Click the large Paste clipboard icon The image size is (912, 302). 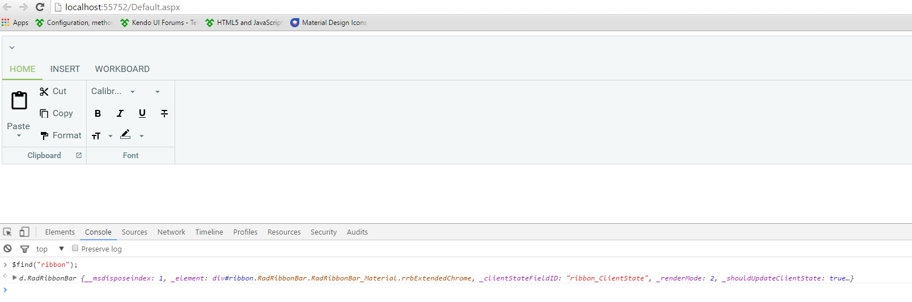(19, 100)
